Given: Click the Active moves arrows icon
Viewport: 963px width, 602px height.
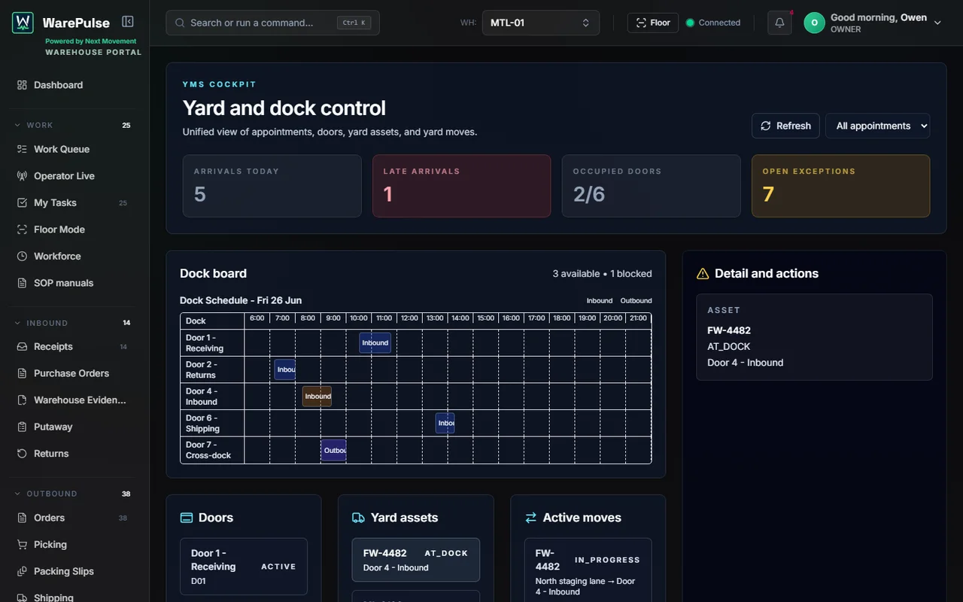Looking at the screenshot, I should [x=531, y=518].
